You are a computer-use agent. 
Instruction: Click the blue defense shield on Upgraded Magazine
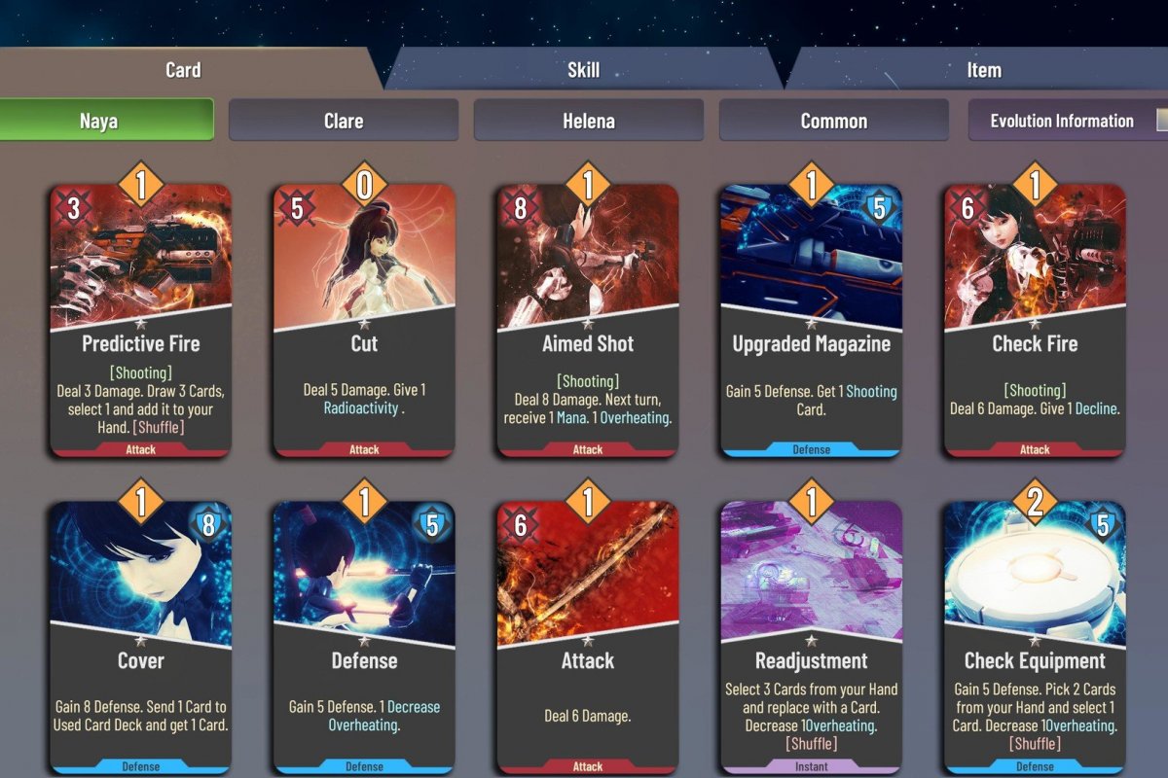coord(879,207)
